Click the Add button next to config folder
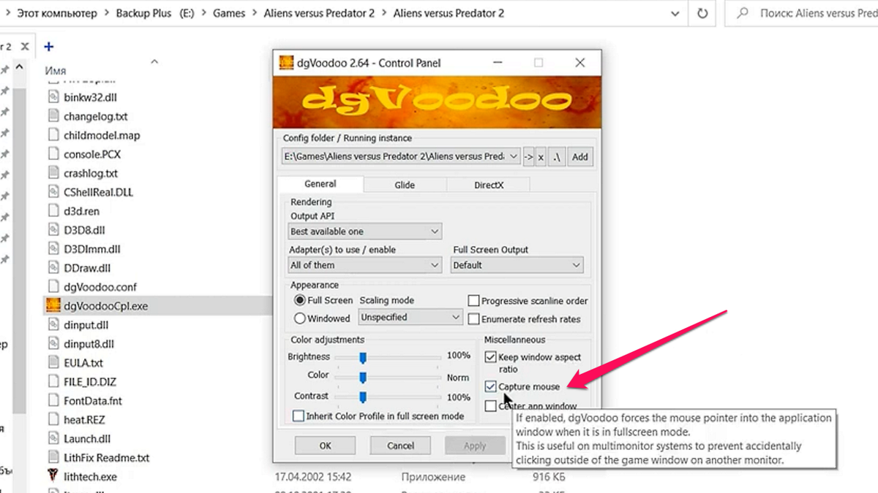Image resolution: width=878 pixels, height=493 pixels. (x=579, y=156)
